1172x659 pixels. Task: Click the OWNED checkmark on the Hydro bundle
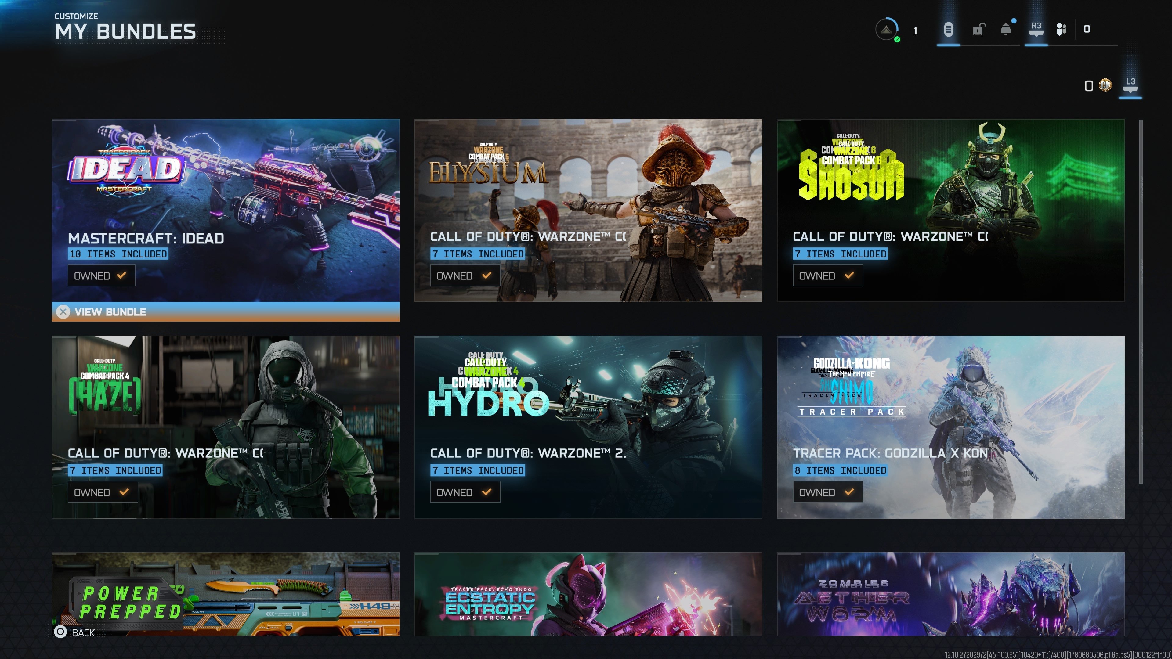pyautogui.click(x=487, y=492)
